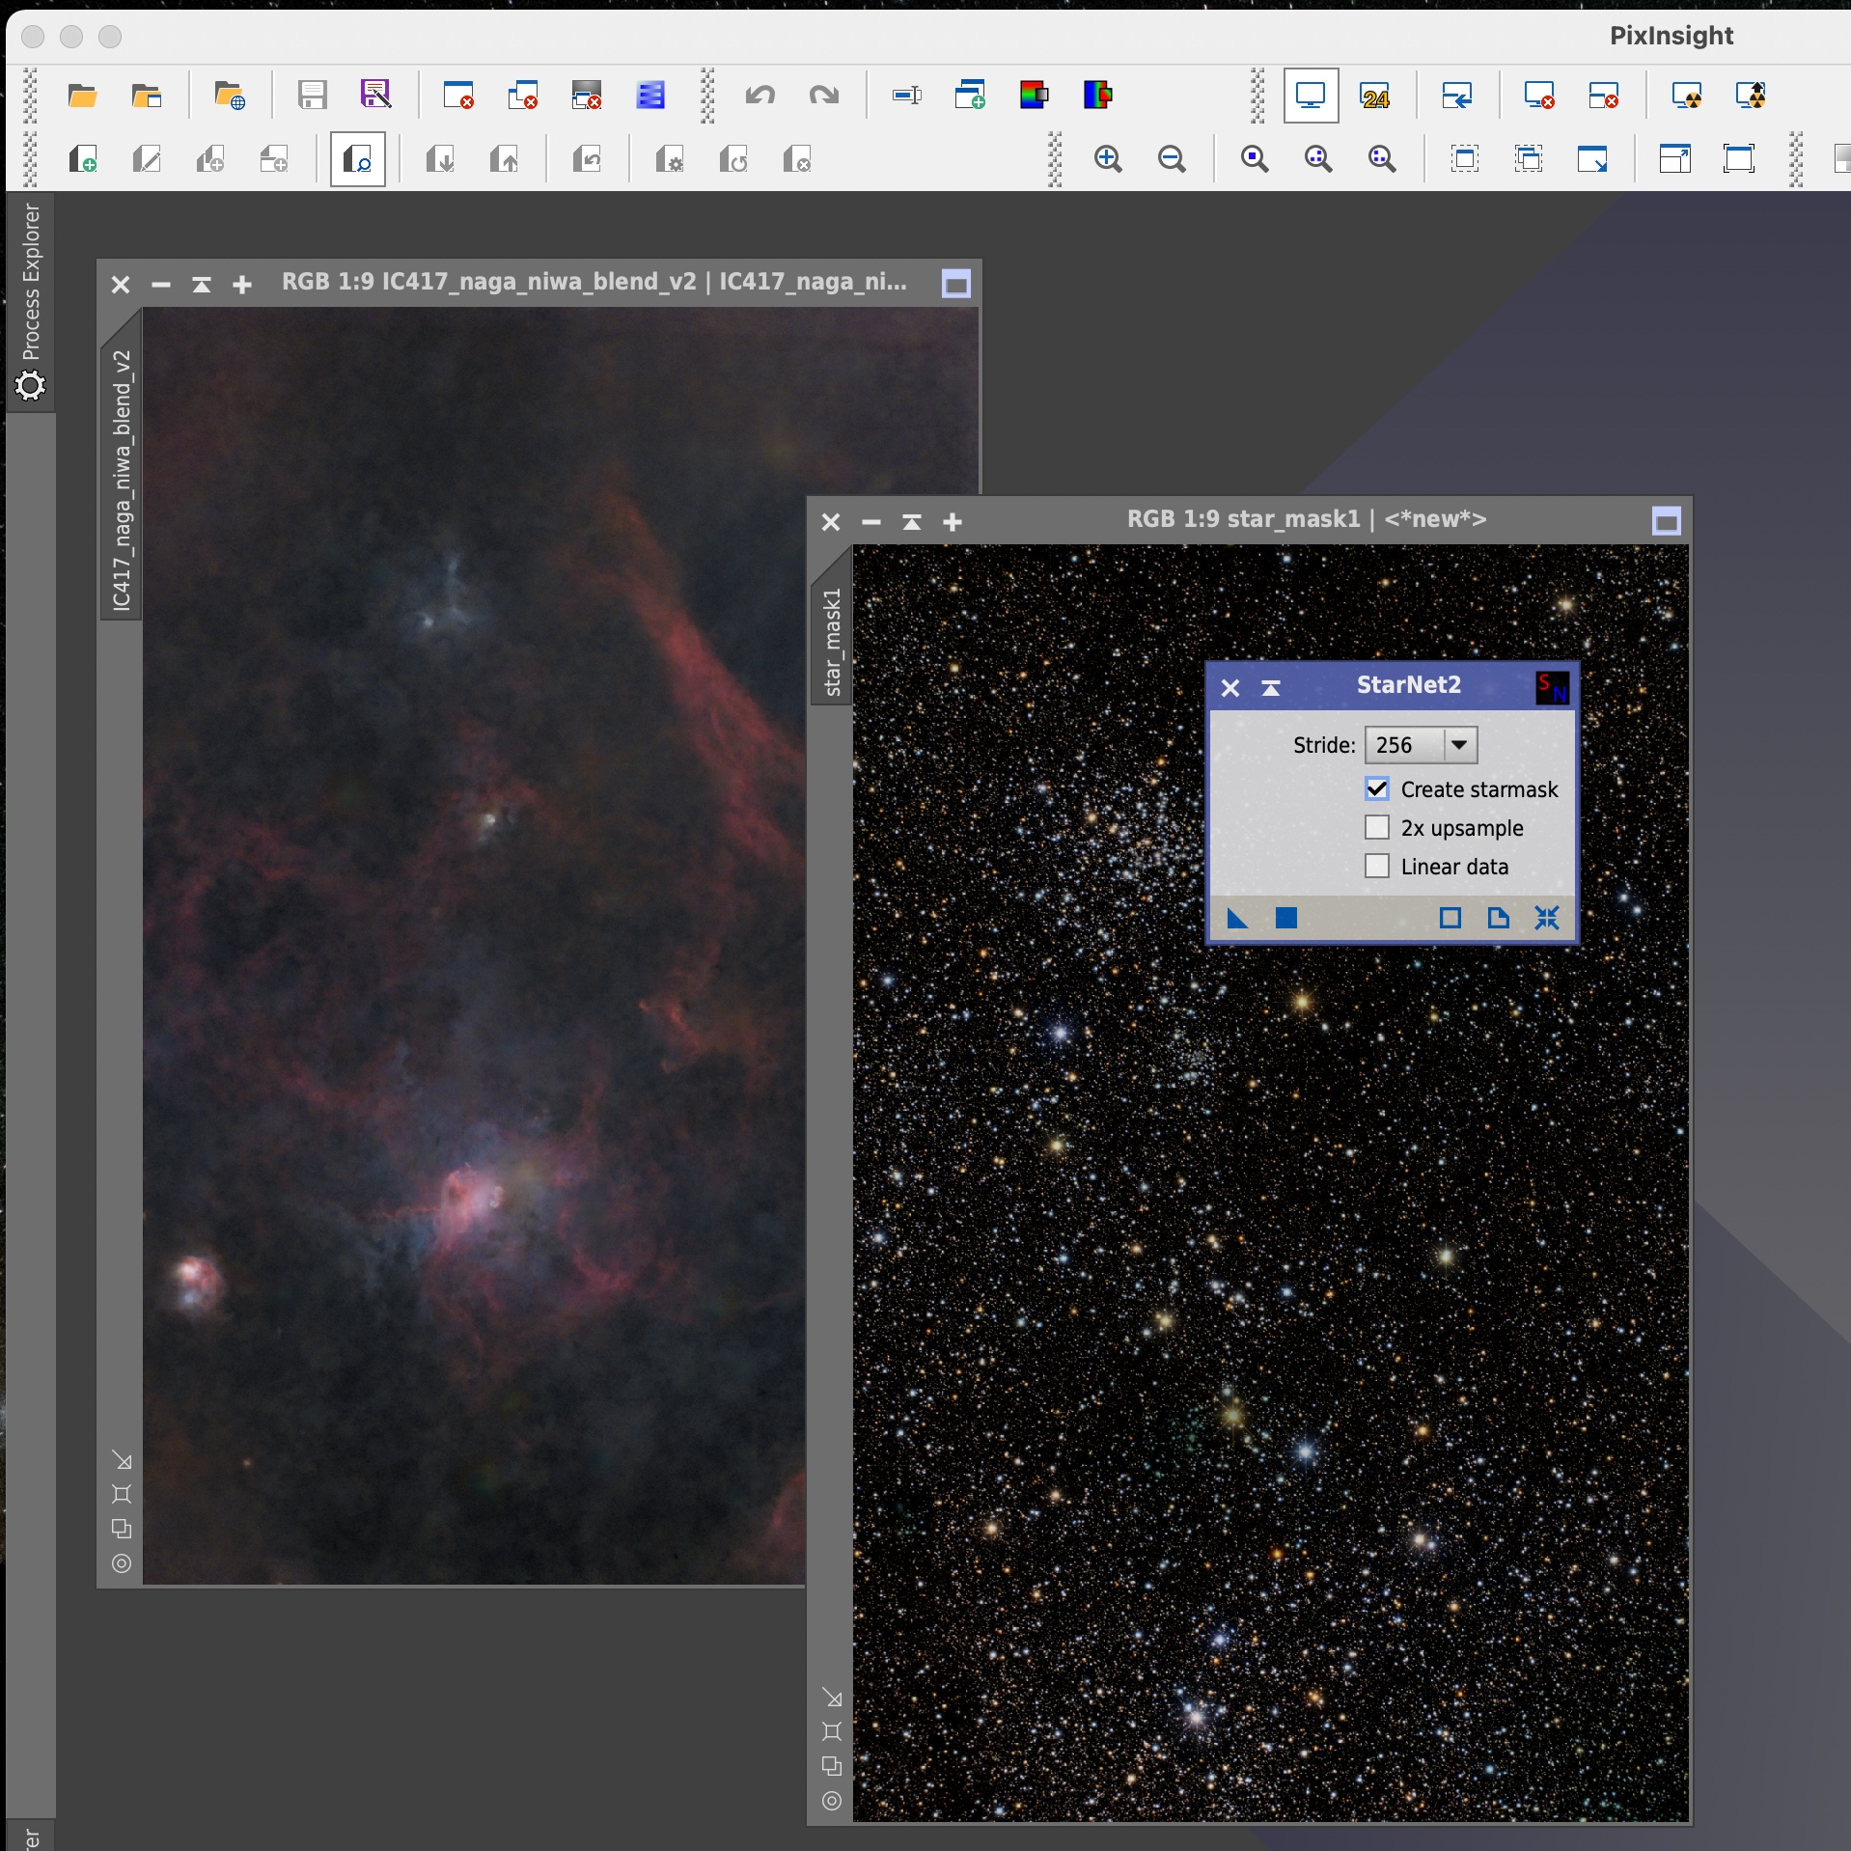The image size is (1851, 1851).
Task: Open the Stride 256 dropdown
Action: (x=1421, y=745)
